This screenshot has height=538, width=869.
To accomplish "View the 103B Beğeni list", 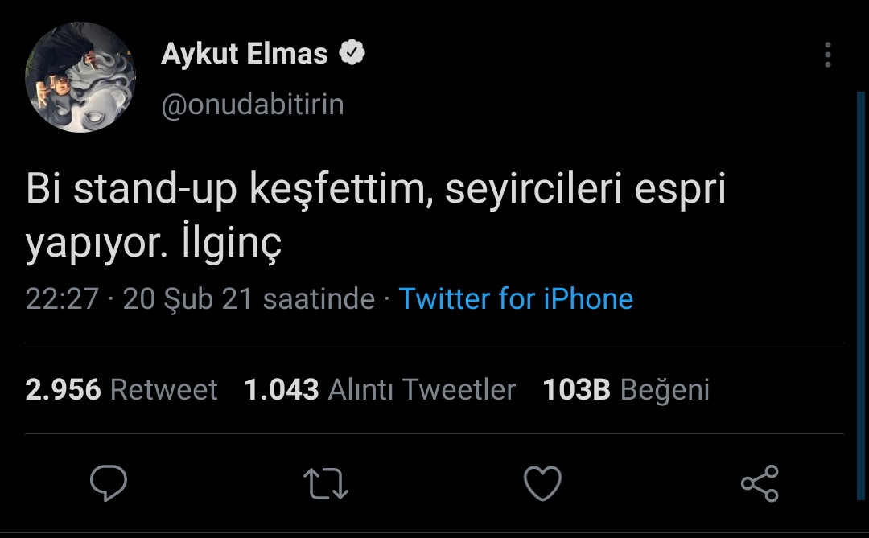I will click(x=626, y=390).
